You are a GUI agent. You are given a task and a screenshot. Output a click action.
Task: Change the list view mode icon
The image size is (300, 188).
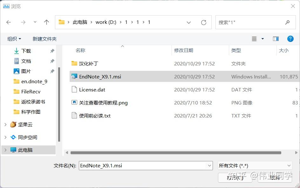pos(254,39)
